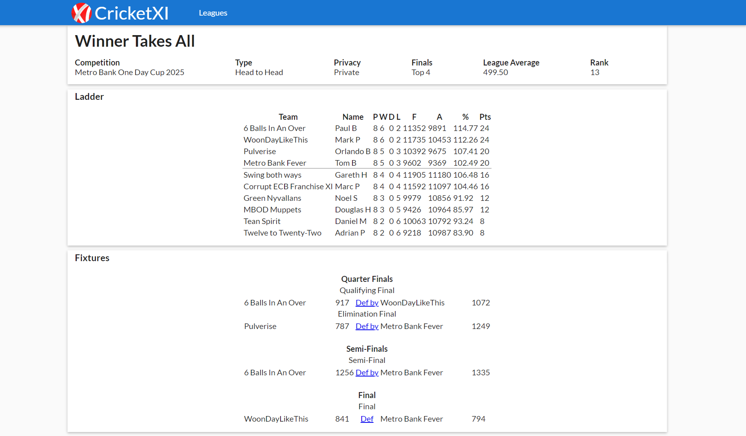
Task: Open Semi-Final 'Def by' result link
Action: (x=366, y=373)
